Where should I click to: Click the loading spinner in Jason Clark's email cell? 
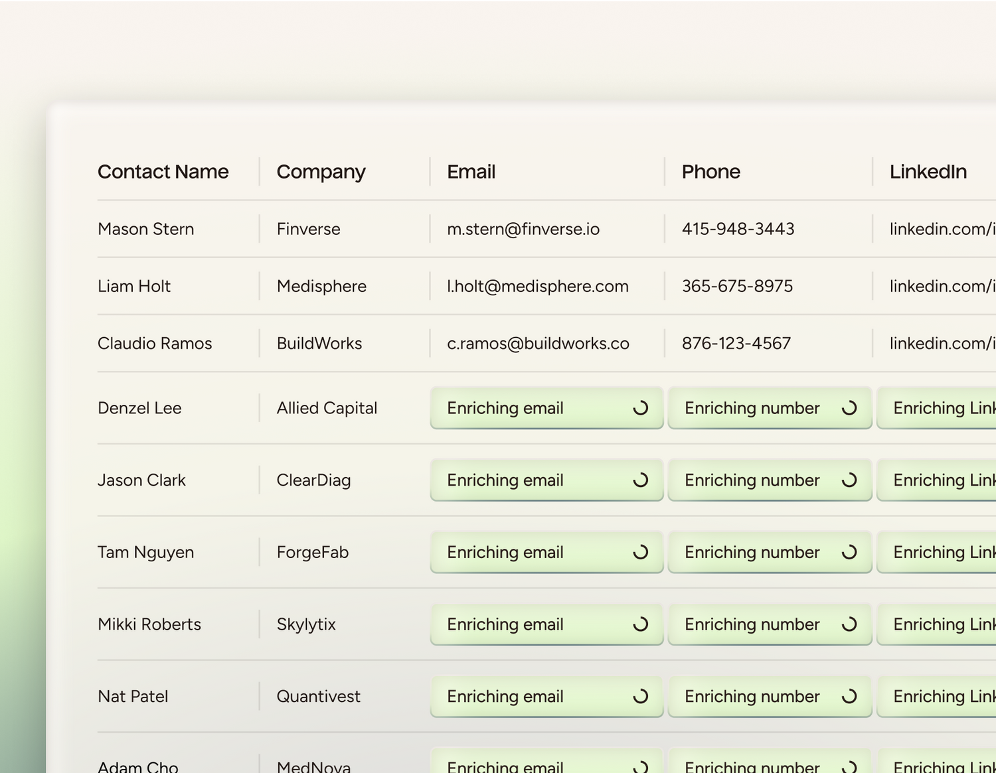[640, 480]
